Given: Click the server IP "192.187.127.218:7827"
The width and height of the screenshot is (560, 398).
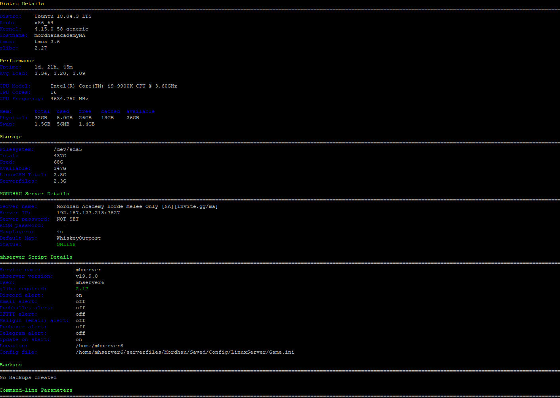Looking at the screenshot, I should (x=88, y=213).
